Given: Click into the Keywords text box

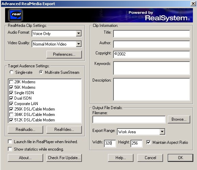Looking at the screenshot, I should pyautogui.click(x=151, y=68).
